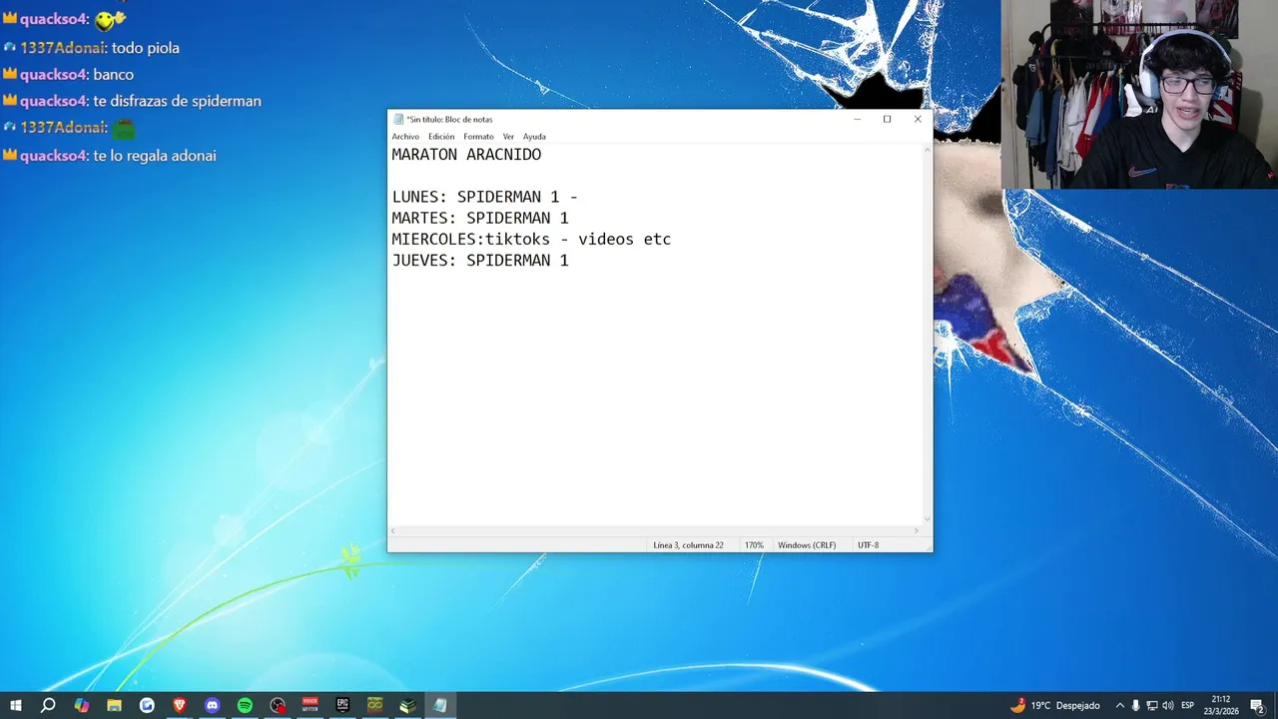Click the Notepad taskbar icon
Screen dimensions: 1278x719
click(439, 706)
